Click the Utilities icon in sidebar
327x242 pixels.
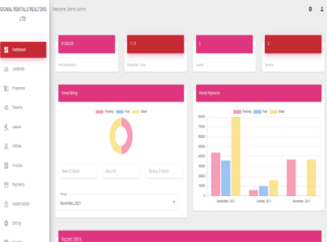coord(7,146)
